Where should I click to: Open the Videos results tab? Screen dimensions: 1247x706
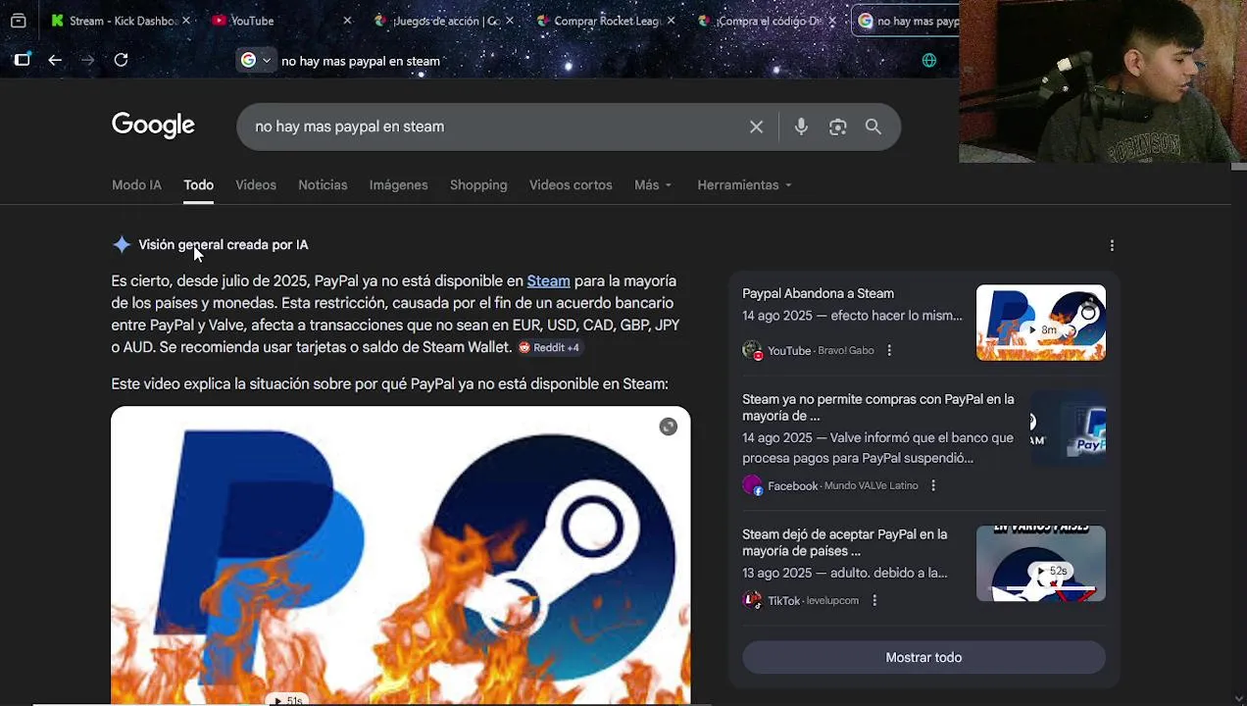[x=256, y=184]
